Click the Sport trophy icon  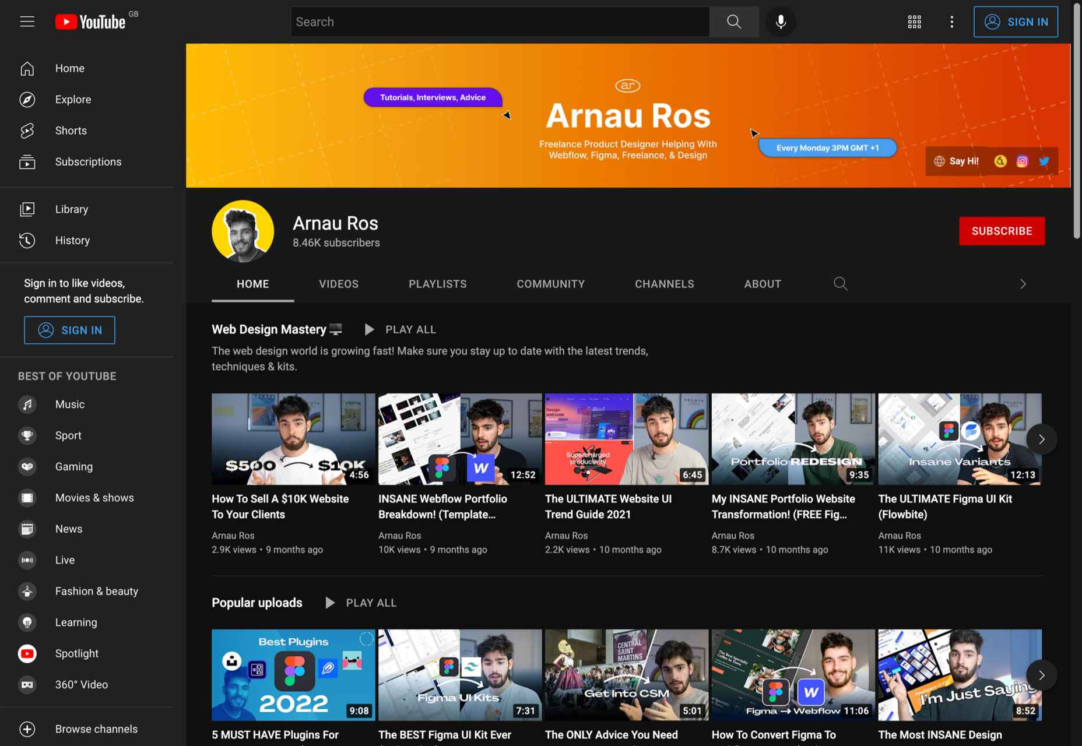(27, 435)
